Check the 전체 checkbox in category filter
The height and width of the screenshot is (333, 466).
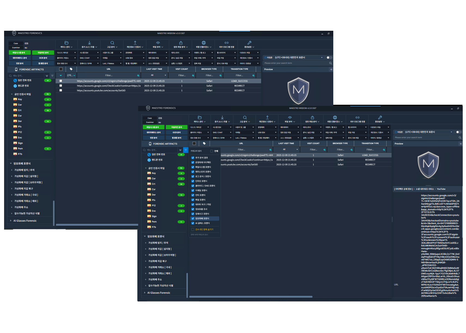pos(212,151)
